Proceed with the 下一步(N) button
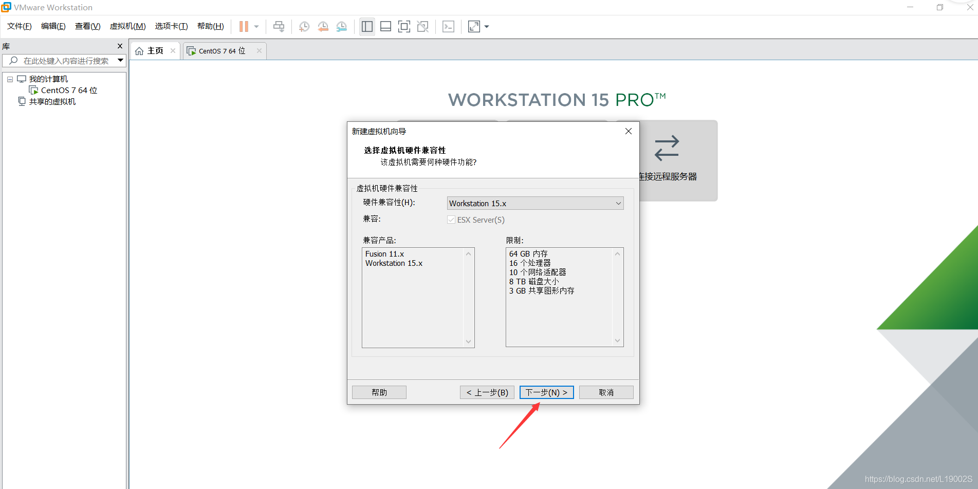Image resolution: width=978 pixels, height=489 pixels. click(546, 392)
